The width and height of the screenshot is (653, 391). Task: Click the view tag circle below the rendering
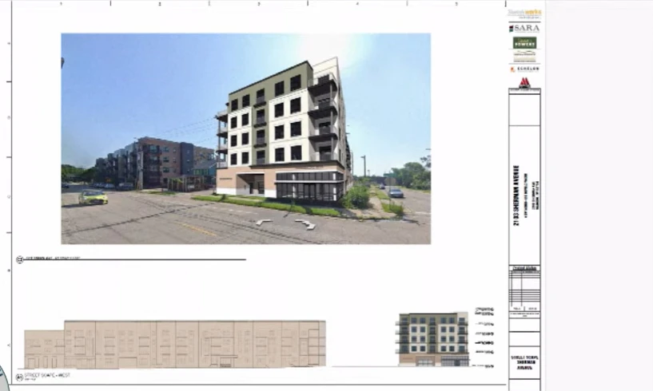(x=19, y=259)
